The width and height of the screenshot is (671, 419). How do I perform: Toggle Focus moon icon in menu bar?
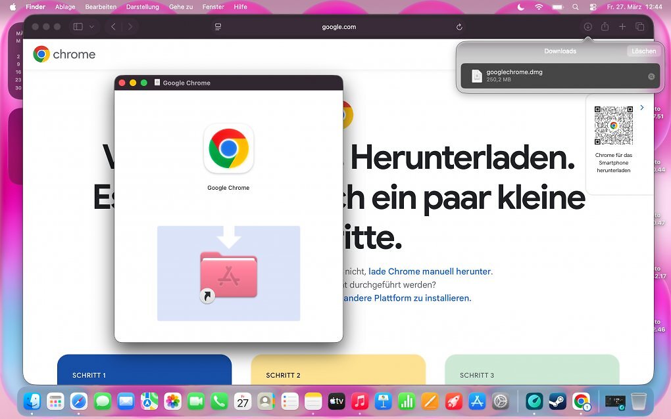[521, 7]
